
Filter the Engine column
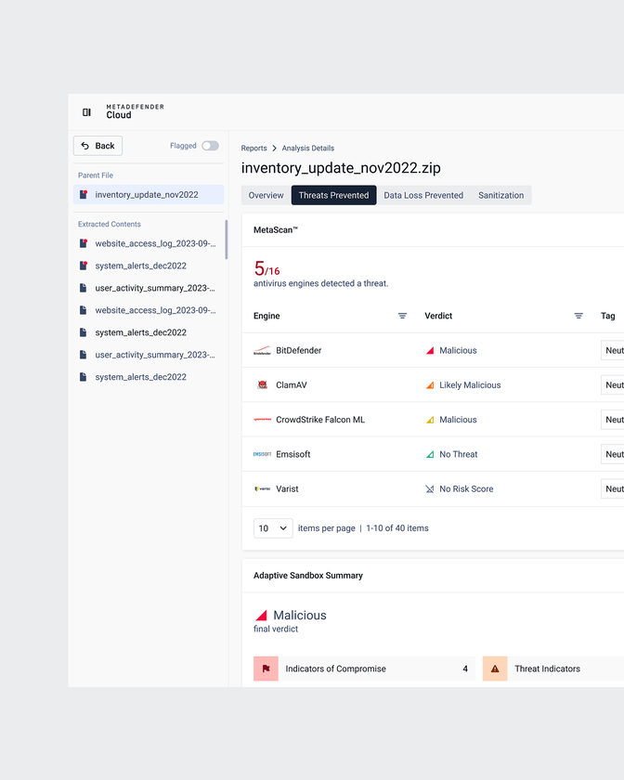[x=403, y=316]
